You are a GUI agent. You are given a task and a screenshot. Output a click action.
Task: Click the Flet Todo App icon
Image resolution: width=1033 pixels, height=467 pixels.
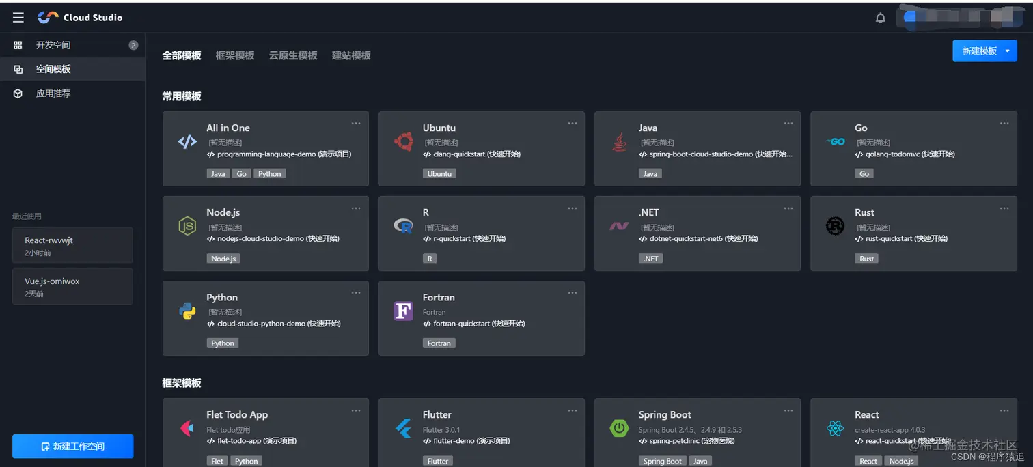point(187,428)
